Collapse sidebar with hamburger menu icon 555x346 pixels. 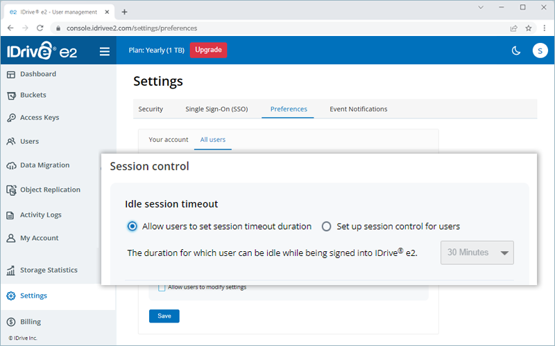pyautogui.click(x=105, y=51)
